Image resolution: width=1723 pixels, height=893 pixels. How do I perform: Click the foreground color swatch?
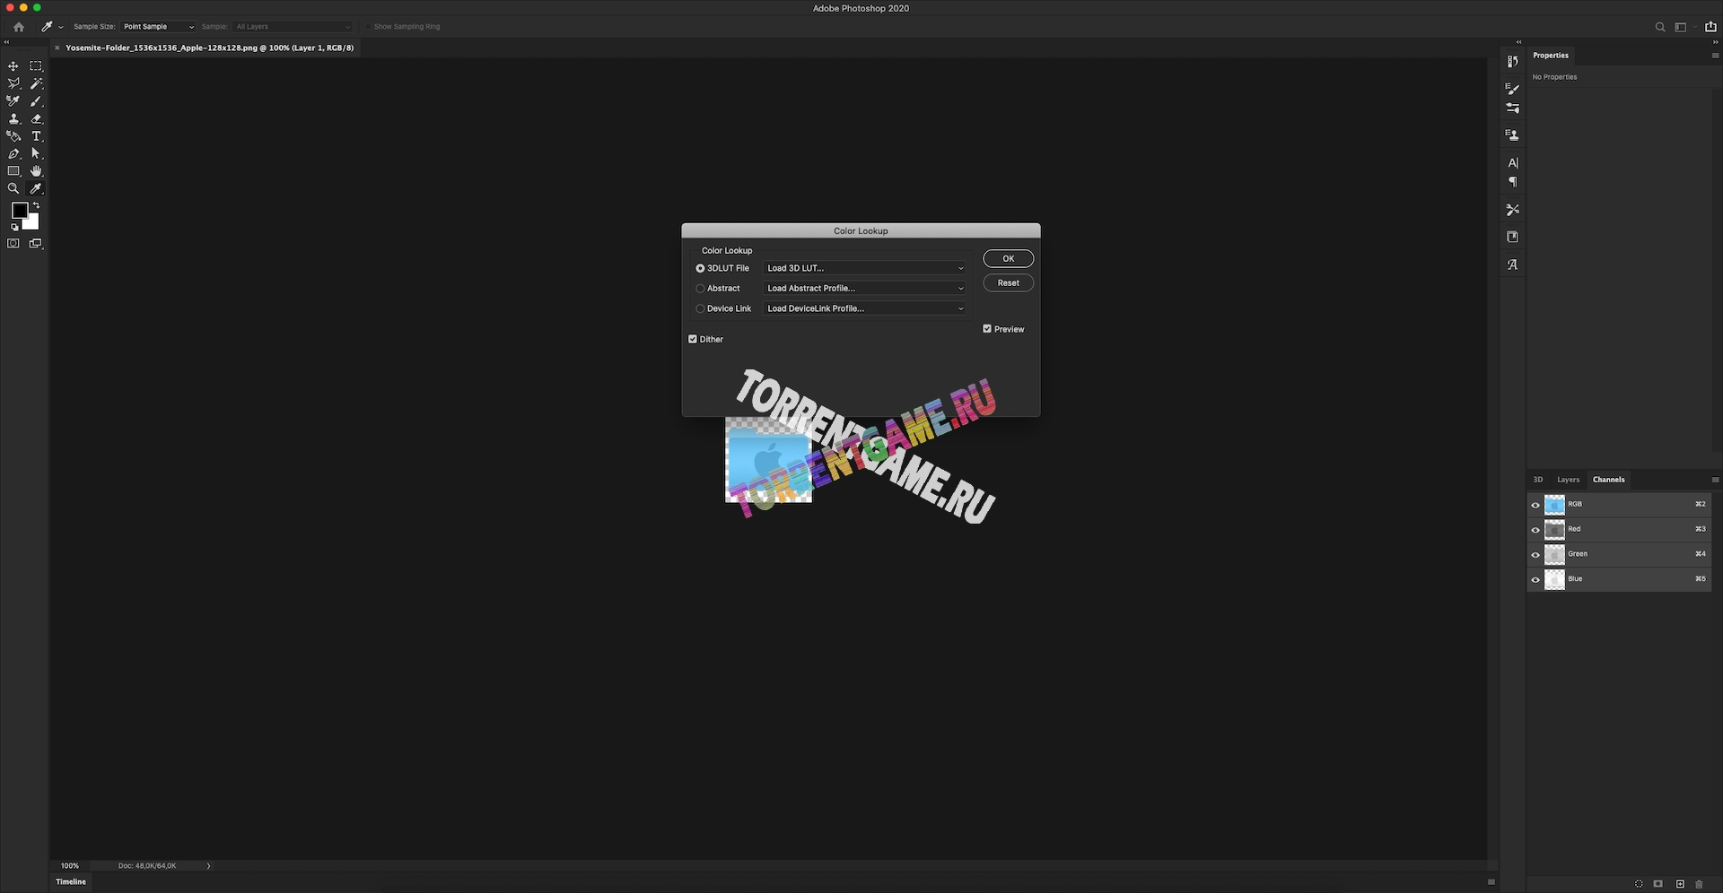pos(19,211)
